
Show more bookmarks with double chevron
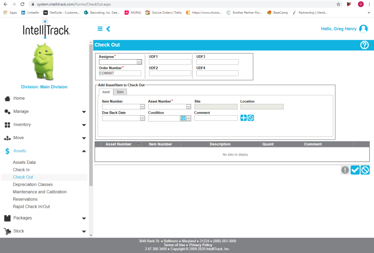[369, 12]
